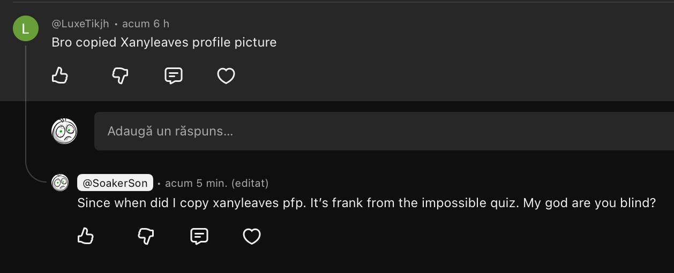Viewport: 674px width, 273px height.
Task: Click reply icon under LuxeTikjh's comment
Action: click(x=173, y=75)
